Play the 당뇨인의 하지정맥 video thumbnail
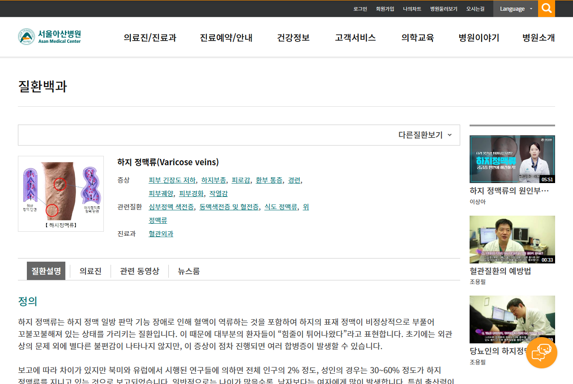 tap(512, 320)
